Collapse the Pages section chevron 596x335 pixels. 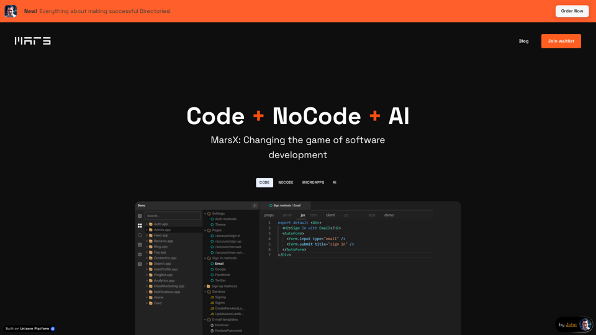[x=205, y=230]
